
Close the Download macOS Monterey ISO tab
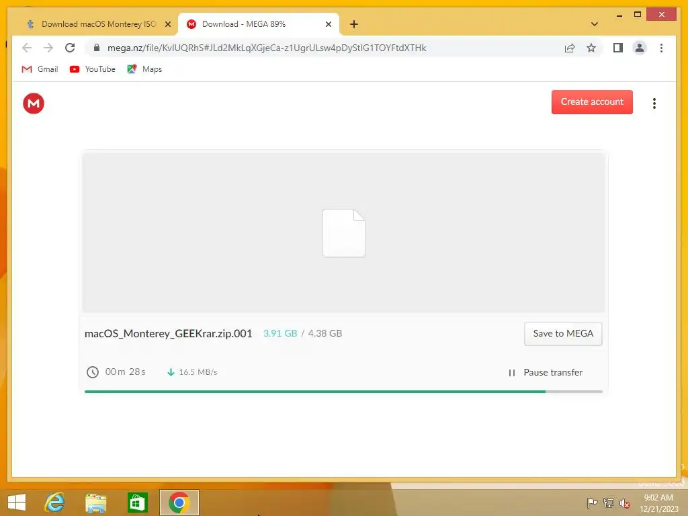tap(167, 25)
